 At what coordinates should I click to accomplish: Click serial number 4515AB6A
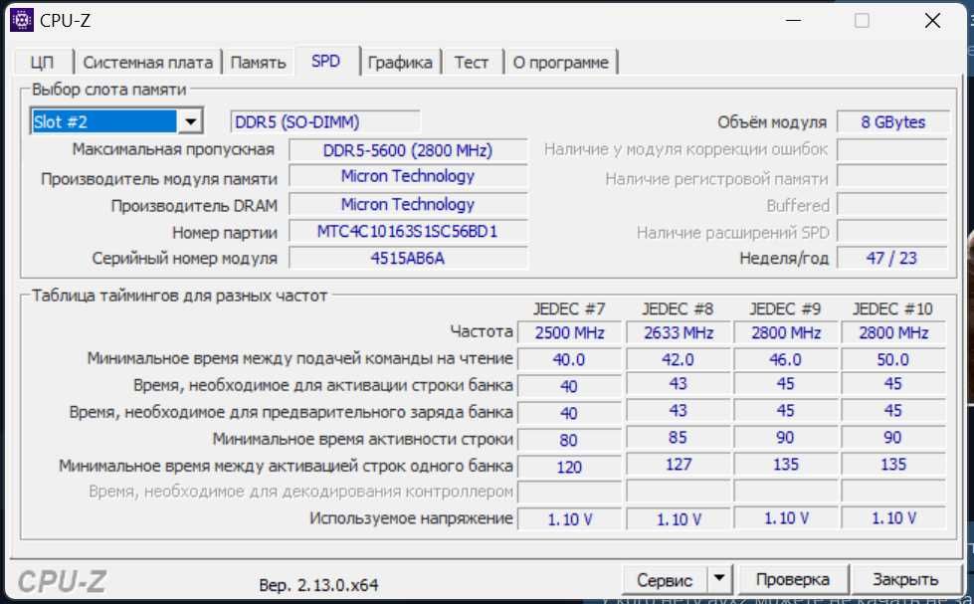point(408,258)
